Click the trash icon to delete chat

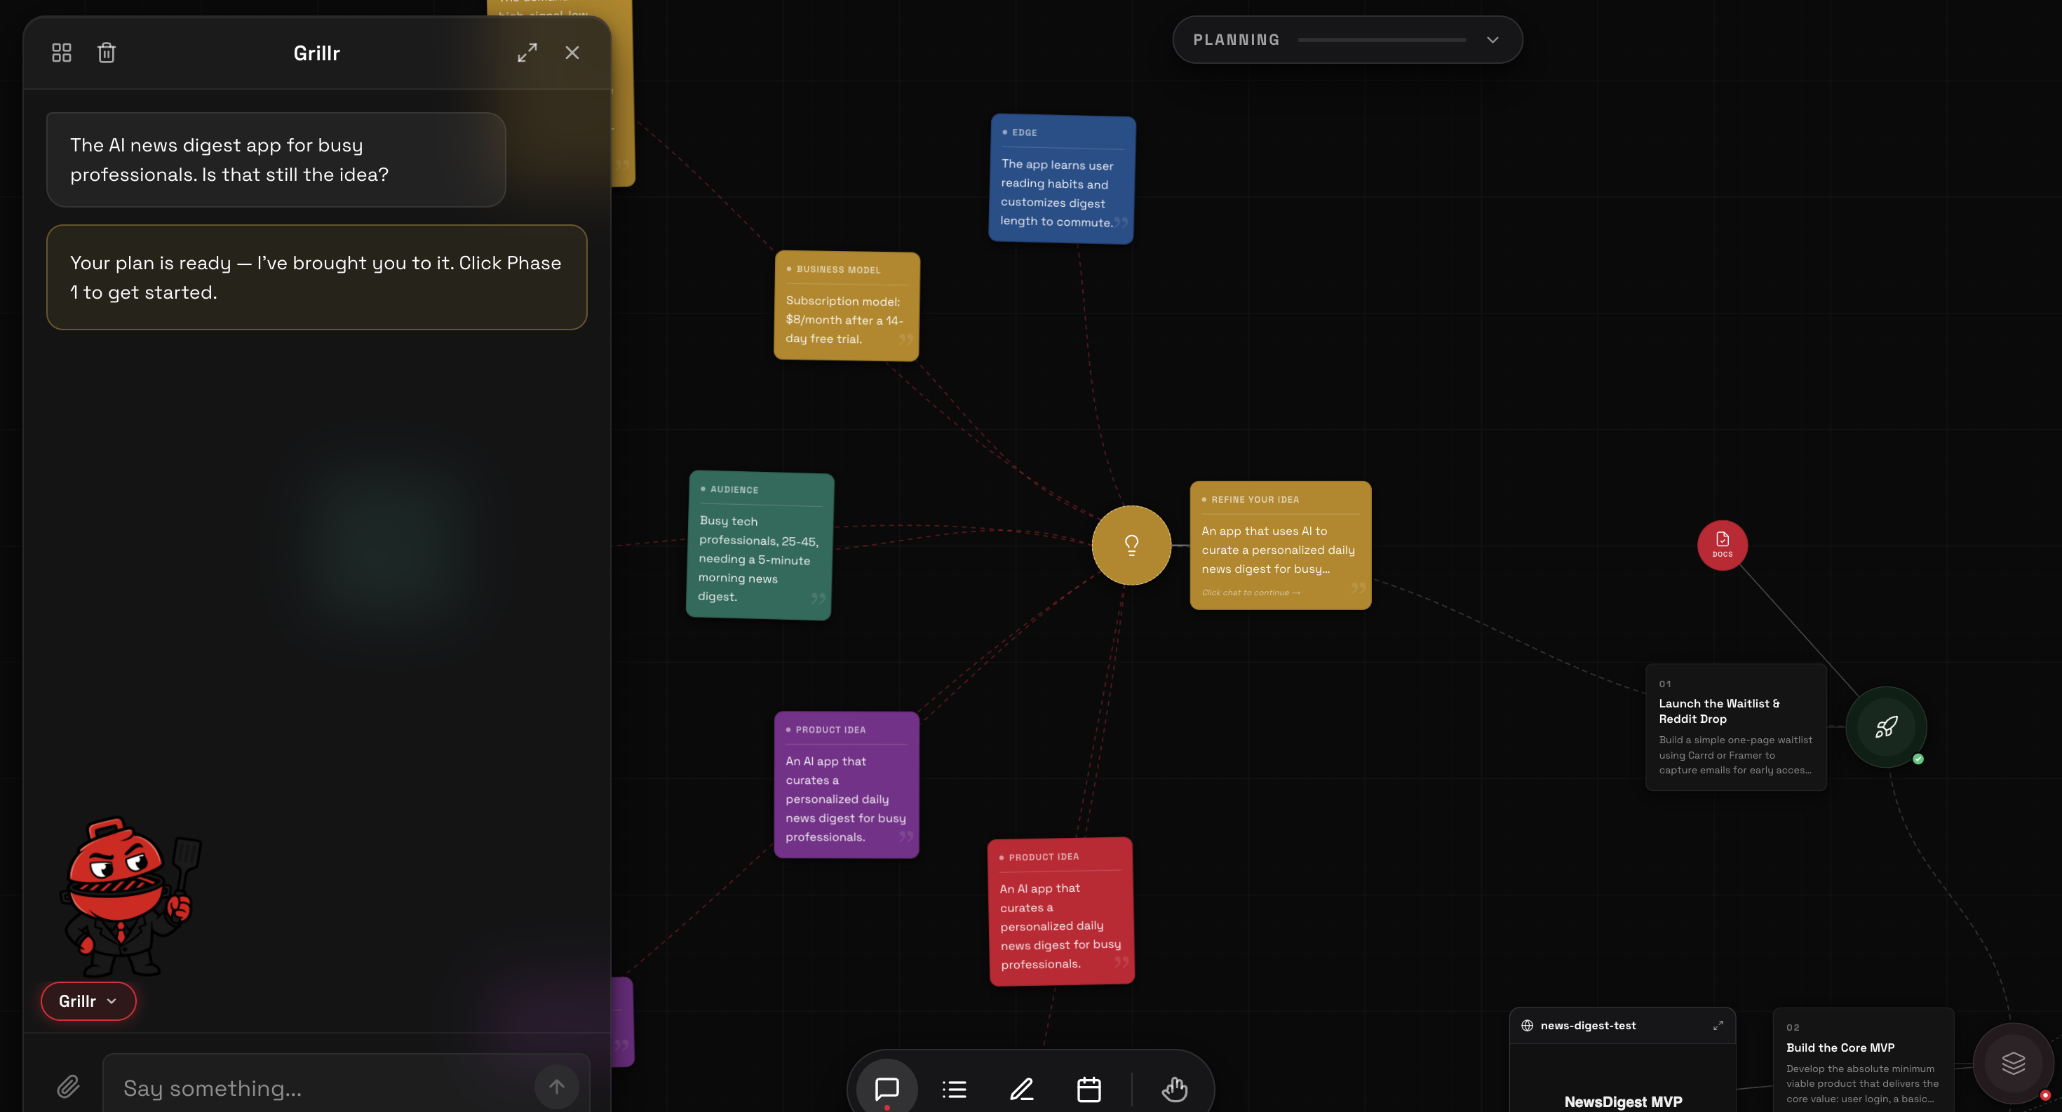(x=107, y=53)
